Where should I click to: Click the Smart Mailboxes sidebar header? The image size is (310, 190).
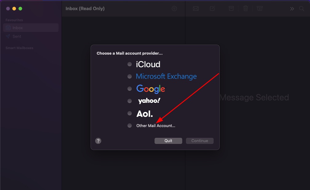[x=19, y=48]
